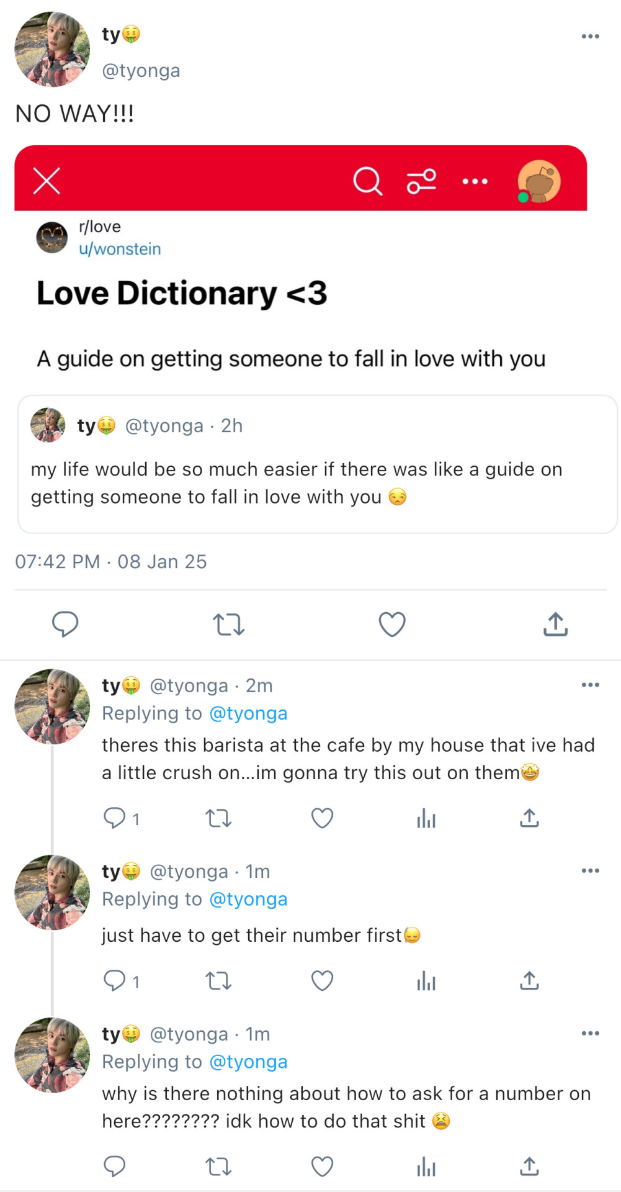621x1192 pixels.
Task: Like the main NO WAY tweet
Action: pos(392,624)
